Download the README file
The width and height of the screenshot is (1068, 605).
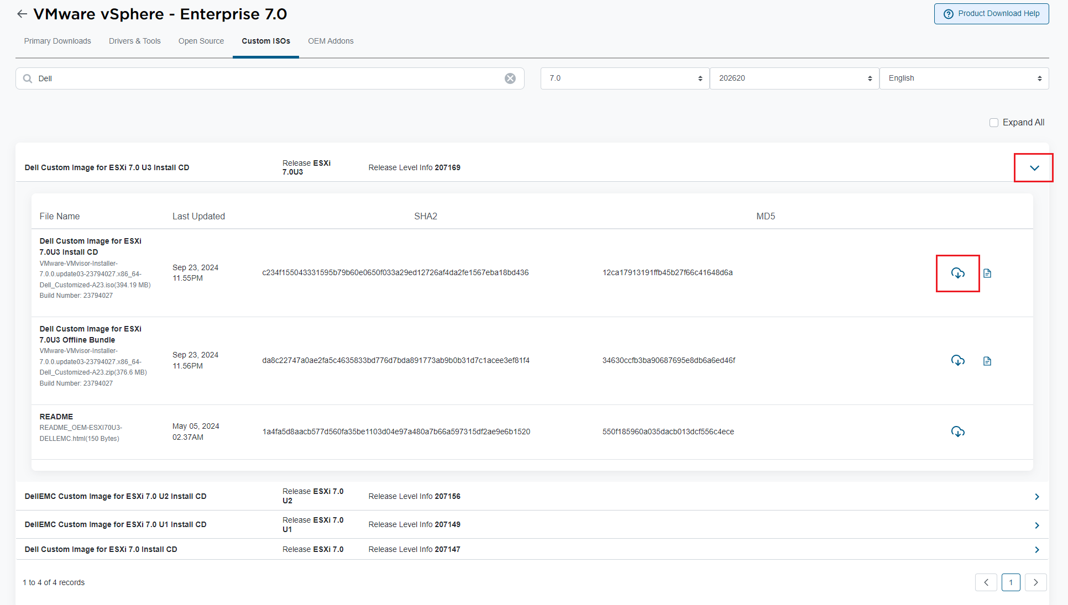958,432
